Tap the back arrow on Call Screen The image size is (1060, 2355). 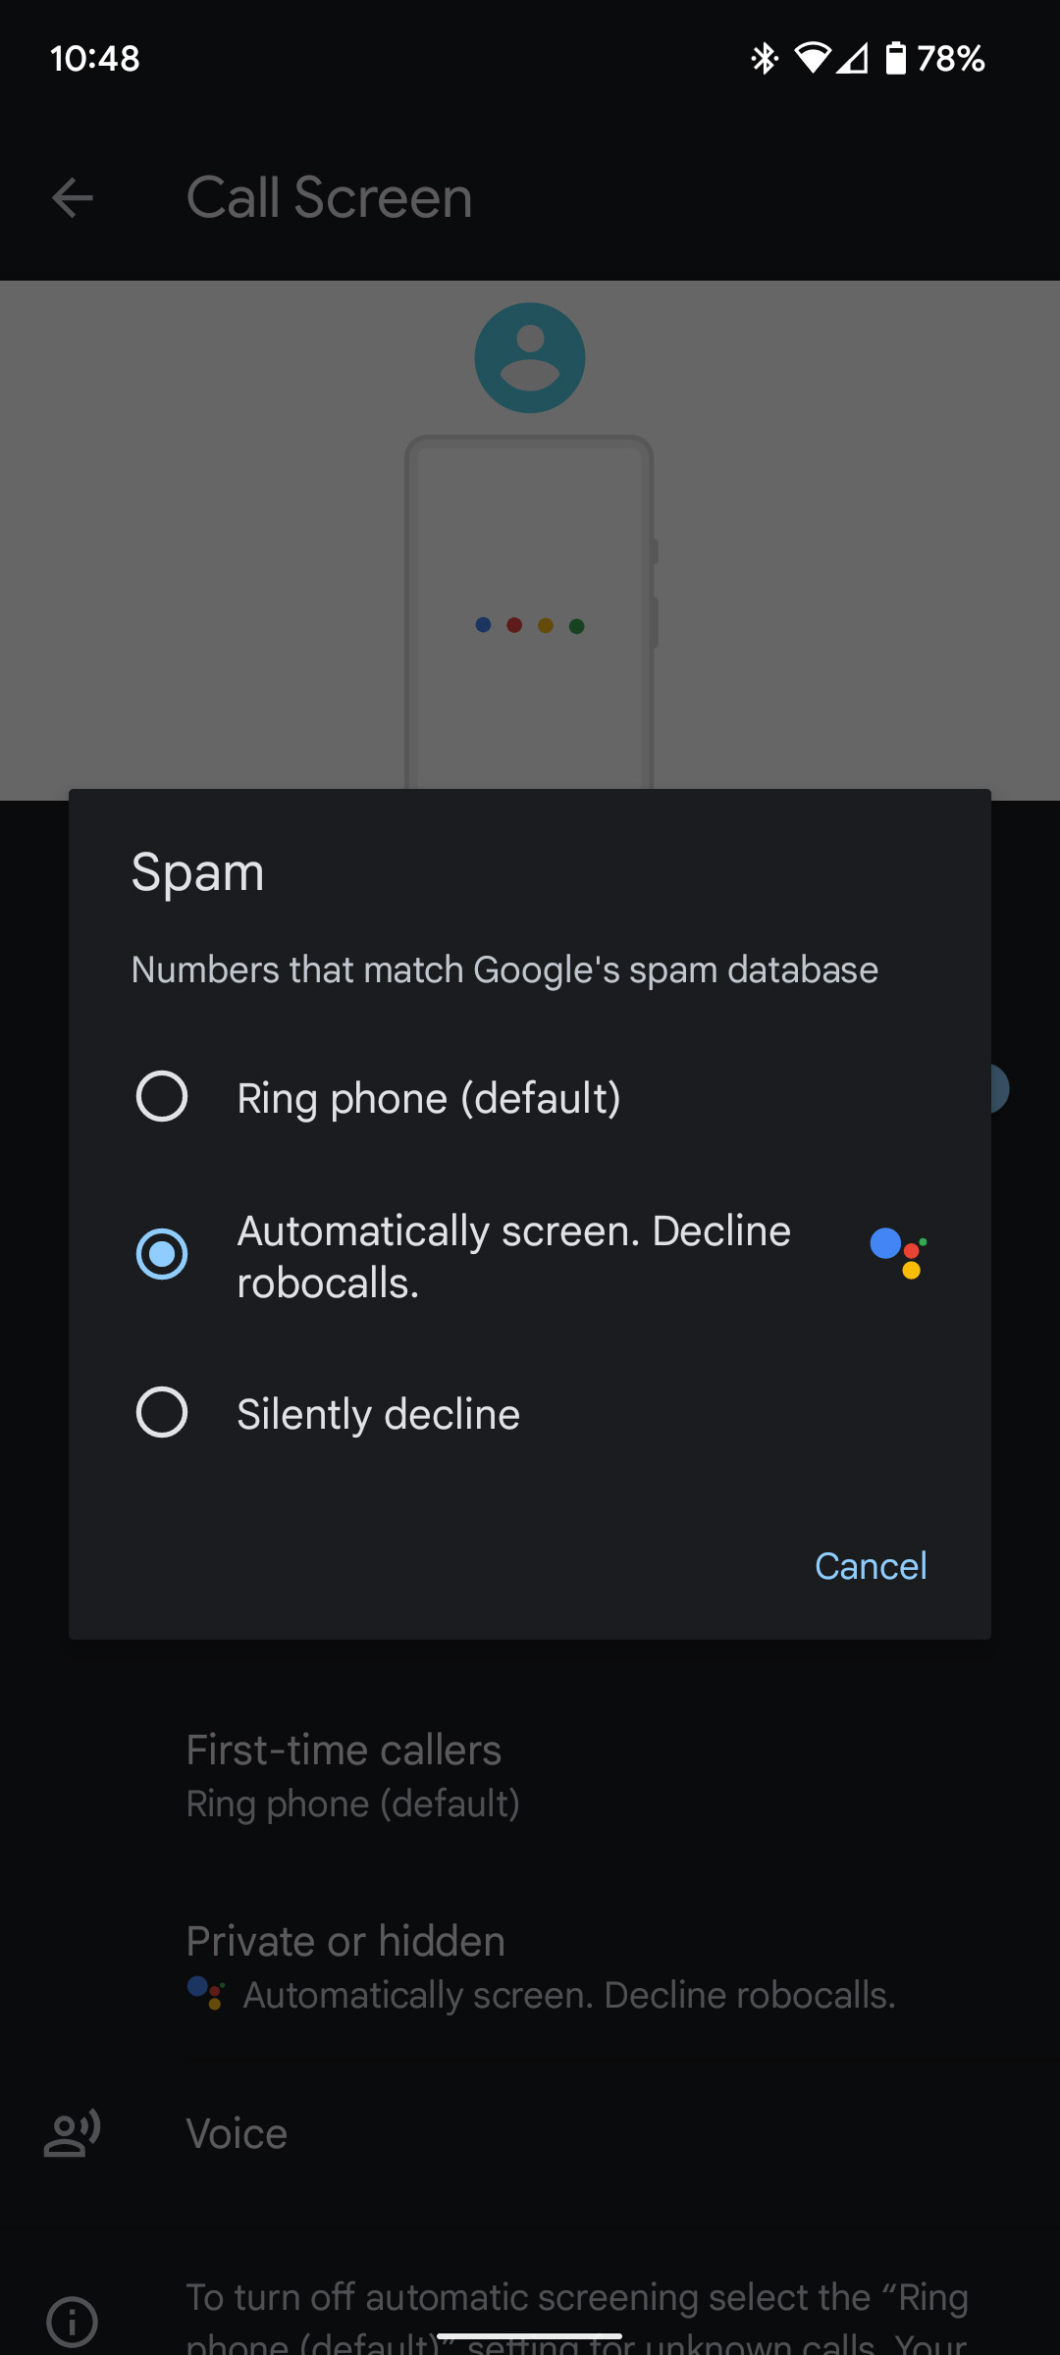coord(72,197)
